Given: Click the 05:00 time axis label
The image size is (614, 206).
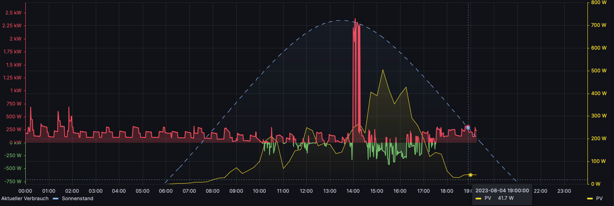Looking at the screenshot, I should coord(143,191).
